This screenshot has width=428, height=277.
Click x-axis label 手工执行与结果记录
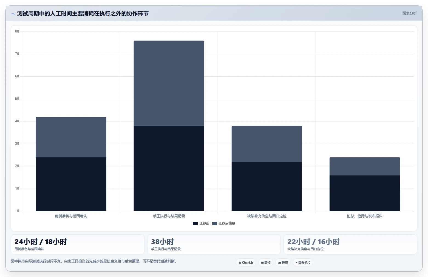(x=169, y=216)
